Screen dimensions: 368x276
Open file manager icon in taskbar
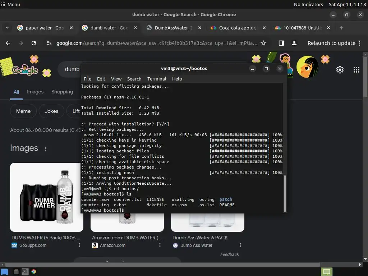tap(16, 272)
